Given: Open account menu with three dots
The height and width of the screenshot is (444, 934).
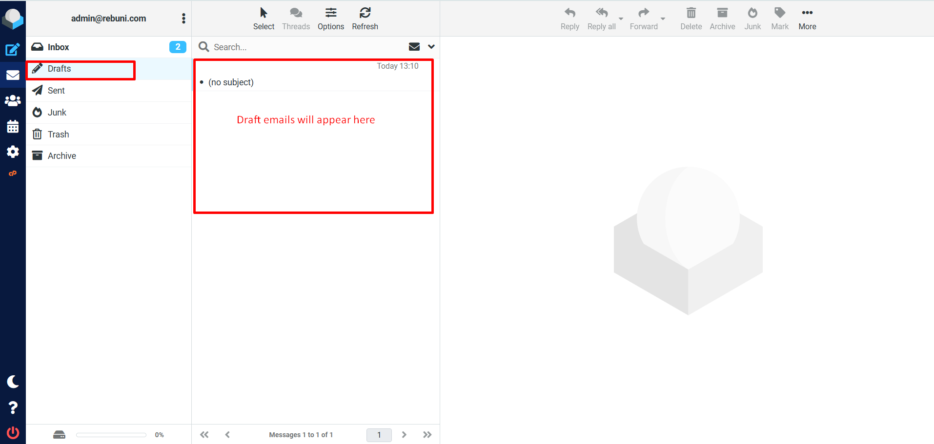Looking at the screenshot, I should [183, 19].
